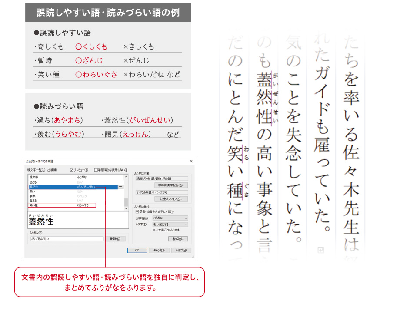Viewport: 400px width, 317px height.
Task: Click the 削除 button
Action: [115, 239]
